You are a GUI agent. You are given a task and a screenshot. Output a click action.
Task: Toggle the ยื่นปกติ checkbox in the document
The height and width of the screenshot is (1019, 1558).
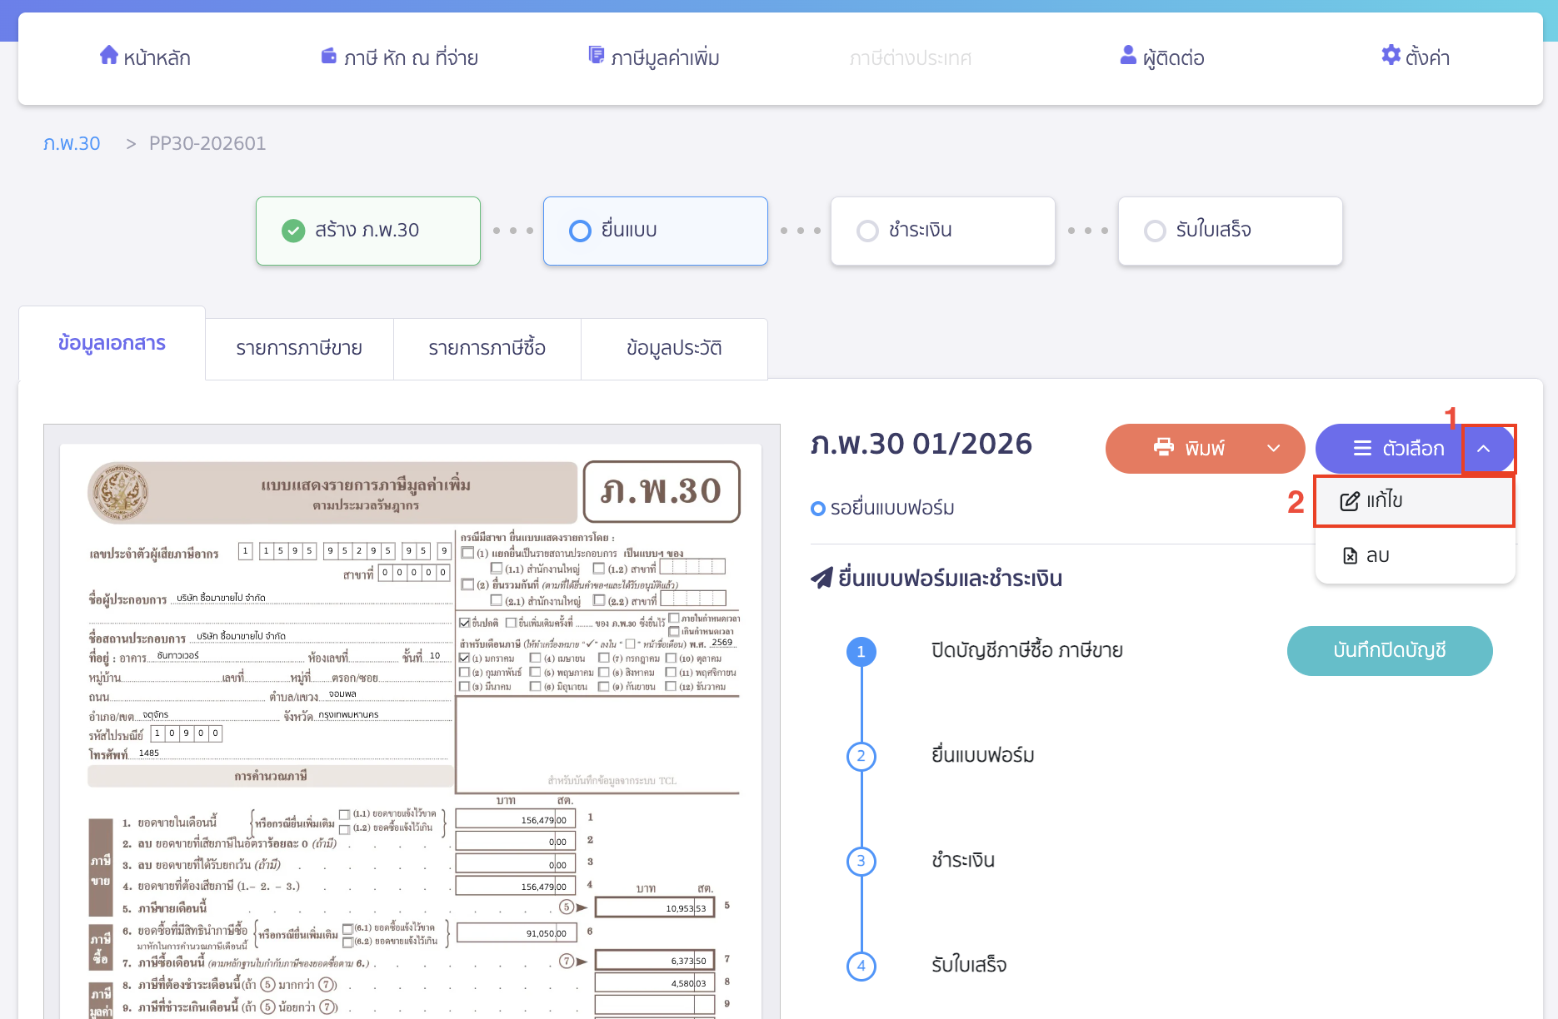[x=464, y=622]
